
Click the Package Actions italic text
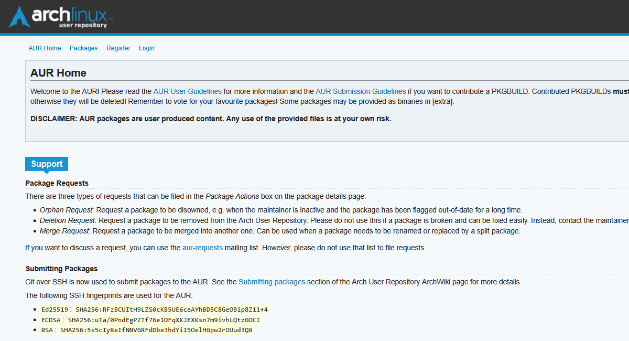coord(232,197)
